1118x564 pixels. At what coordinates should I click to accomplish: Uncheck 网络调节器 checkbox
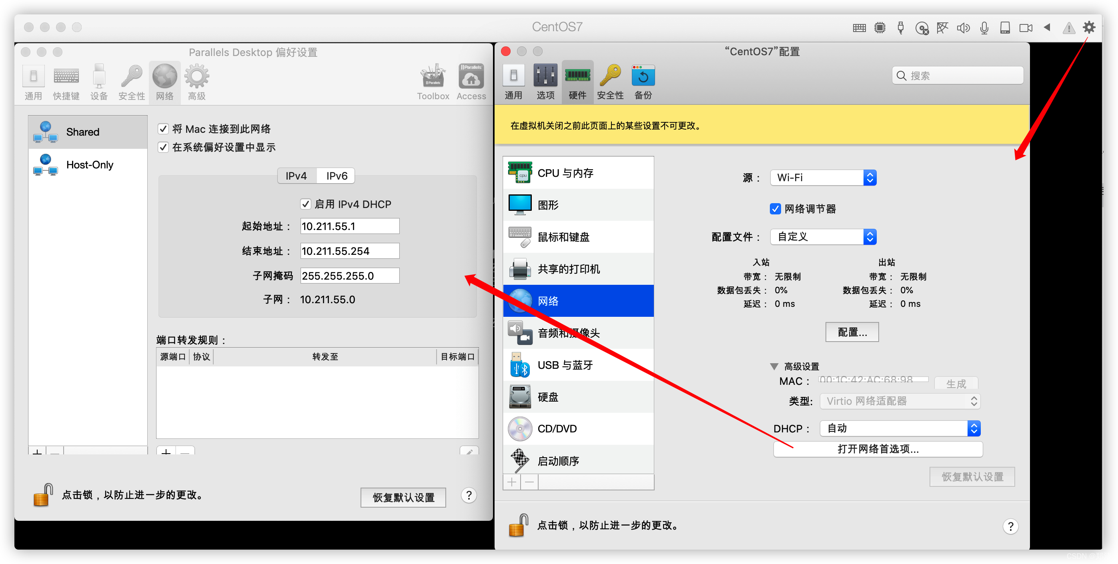775,209
